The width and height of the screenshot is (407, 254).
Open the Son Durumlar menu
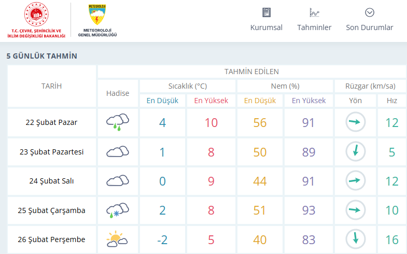(370, 27)
